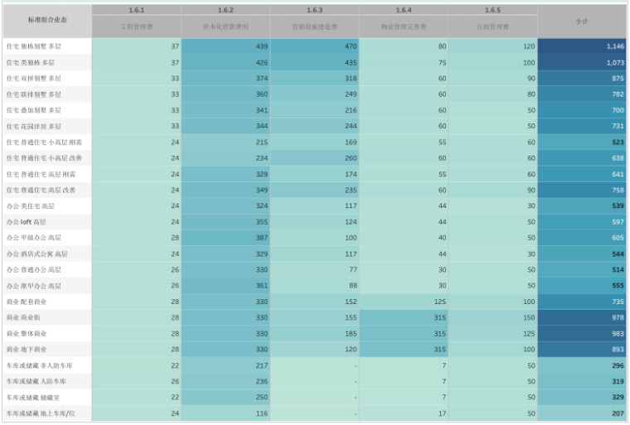Click the 1.6.2 column header
The image size is (630, 425).
click(225, 10)
